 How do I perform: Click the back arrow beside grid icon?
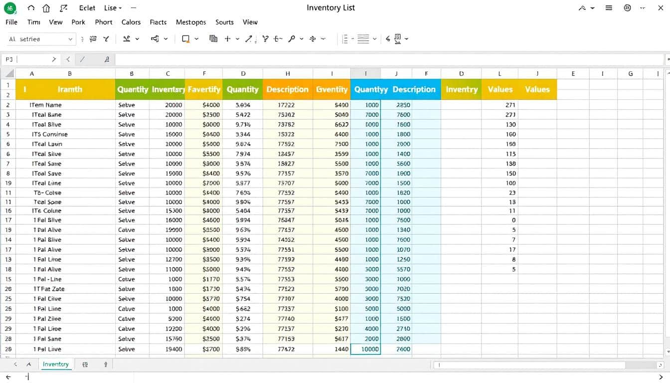388,38
